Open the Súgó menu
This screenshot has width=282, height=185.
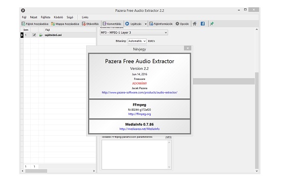(70, 17)
